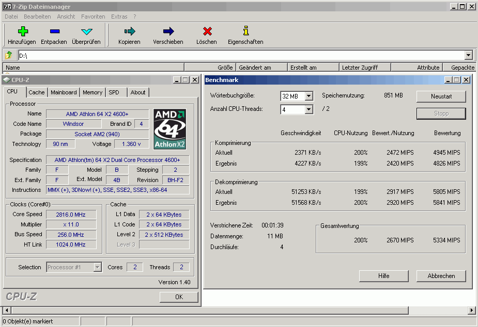
Task: Click Abbrechen in Benchmark window
Action: point(441,276)
